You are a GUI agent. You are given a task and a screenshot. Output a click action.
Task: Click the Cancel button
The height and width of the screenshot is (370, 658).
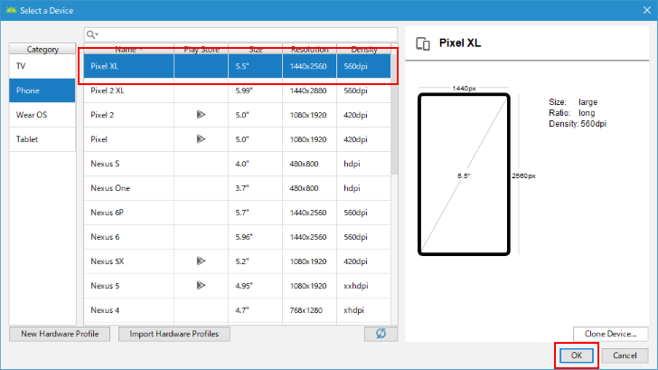[625, 356]
